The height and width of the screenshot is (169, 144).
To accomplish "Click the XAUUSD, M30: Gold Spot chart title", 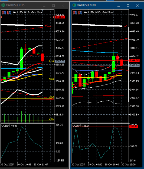I will coord(99,12).
